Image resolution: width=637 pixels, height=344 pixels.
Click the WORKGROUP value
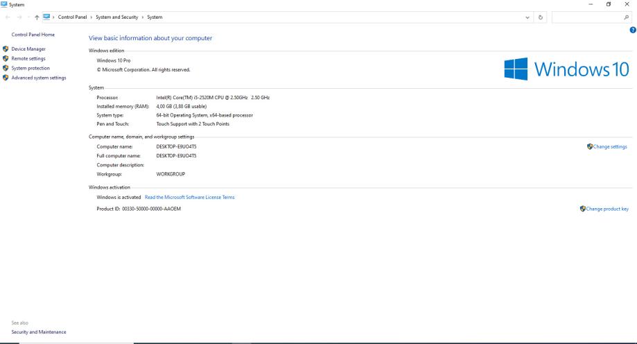point(171,173)
